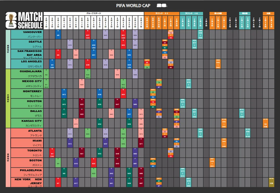Screen dimensions: 280x193
Task: Select match M23 cell in Houston
Action: click(82, 103)
